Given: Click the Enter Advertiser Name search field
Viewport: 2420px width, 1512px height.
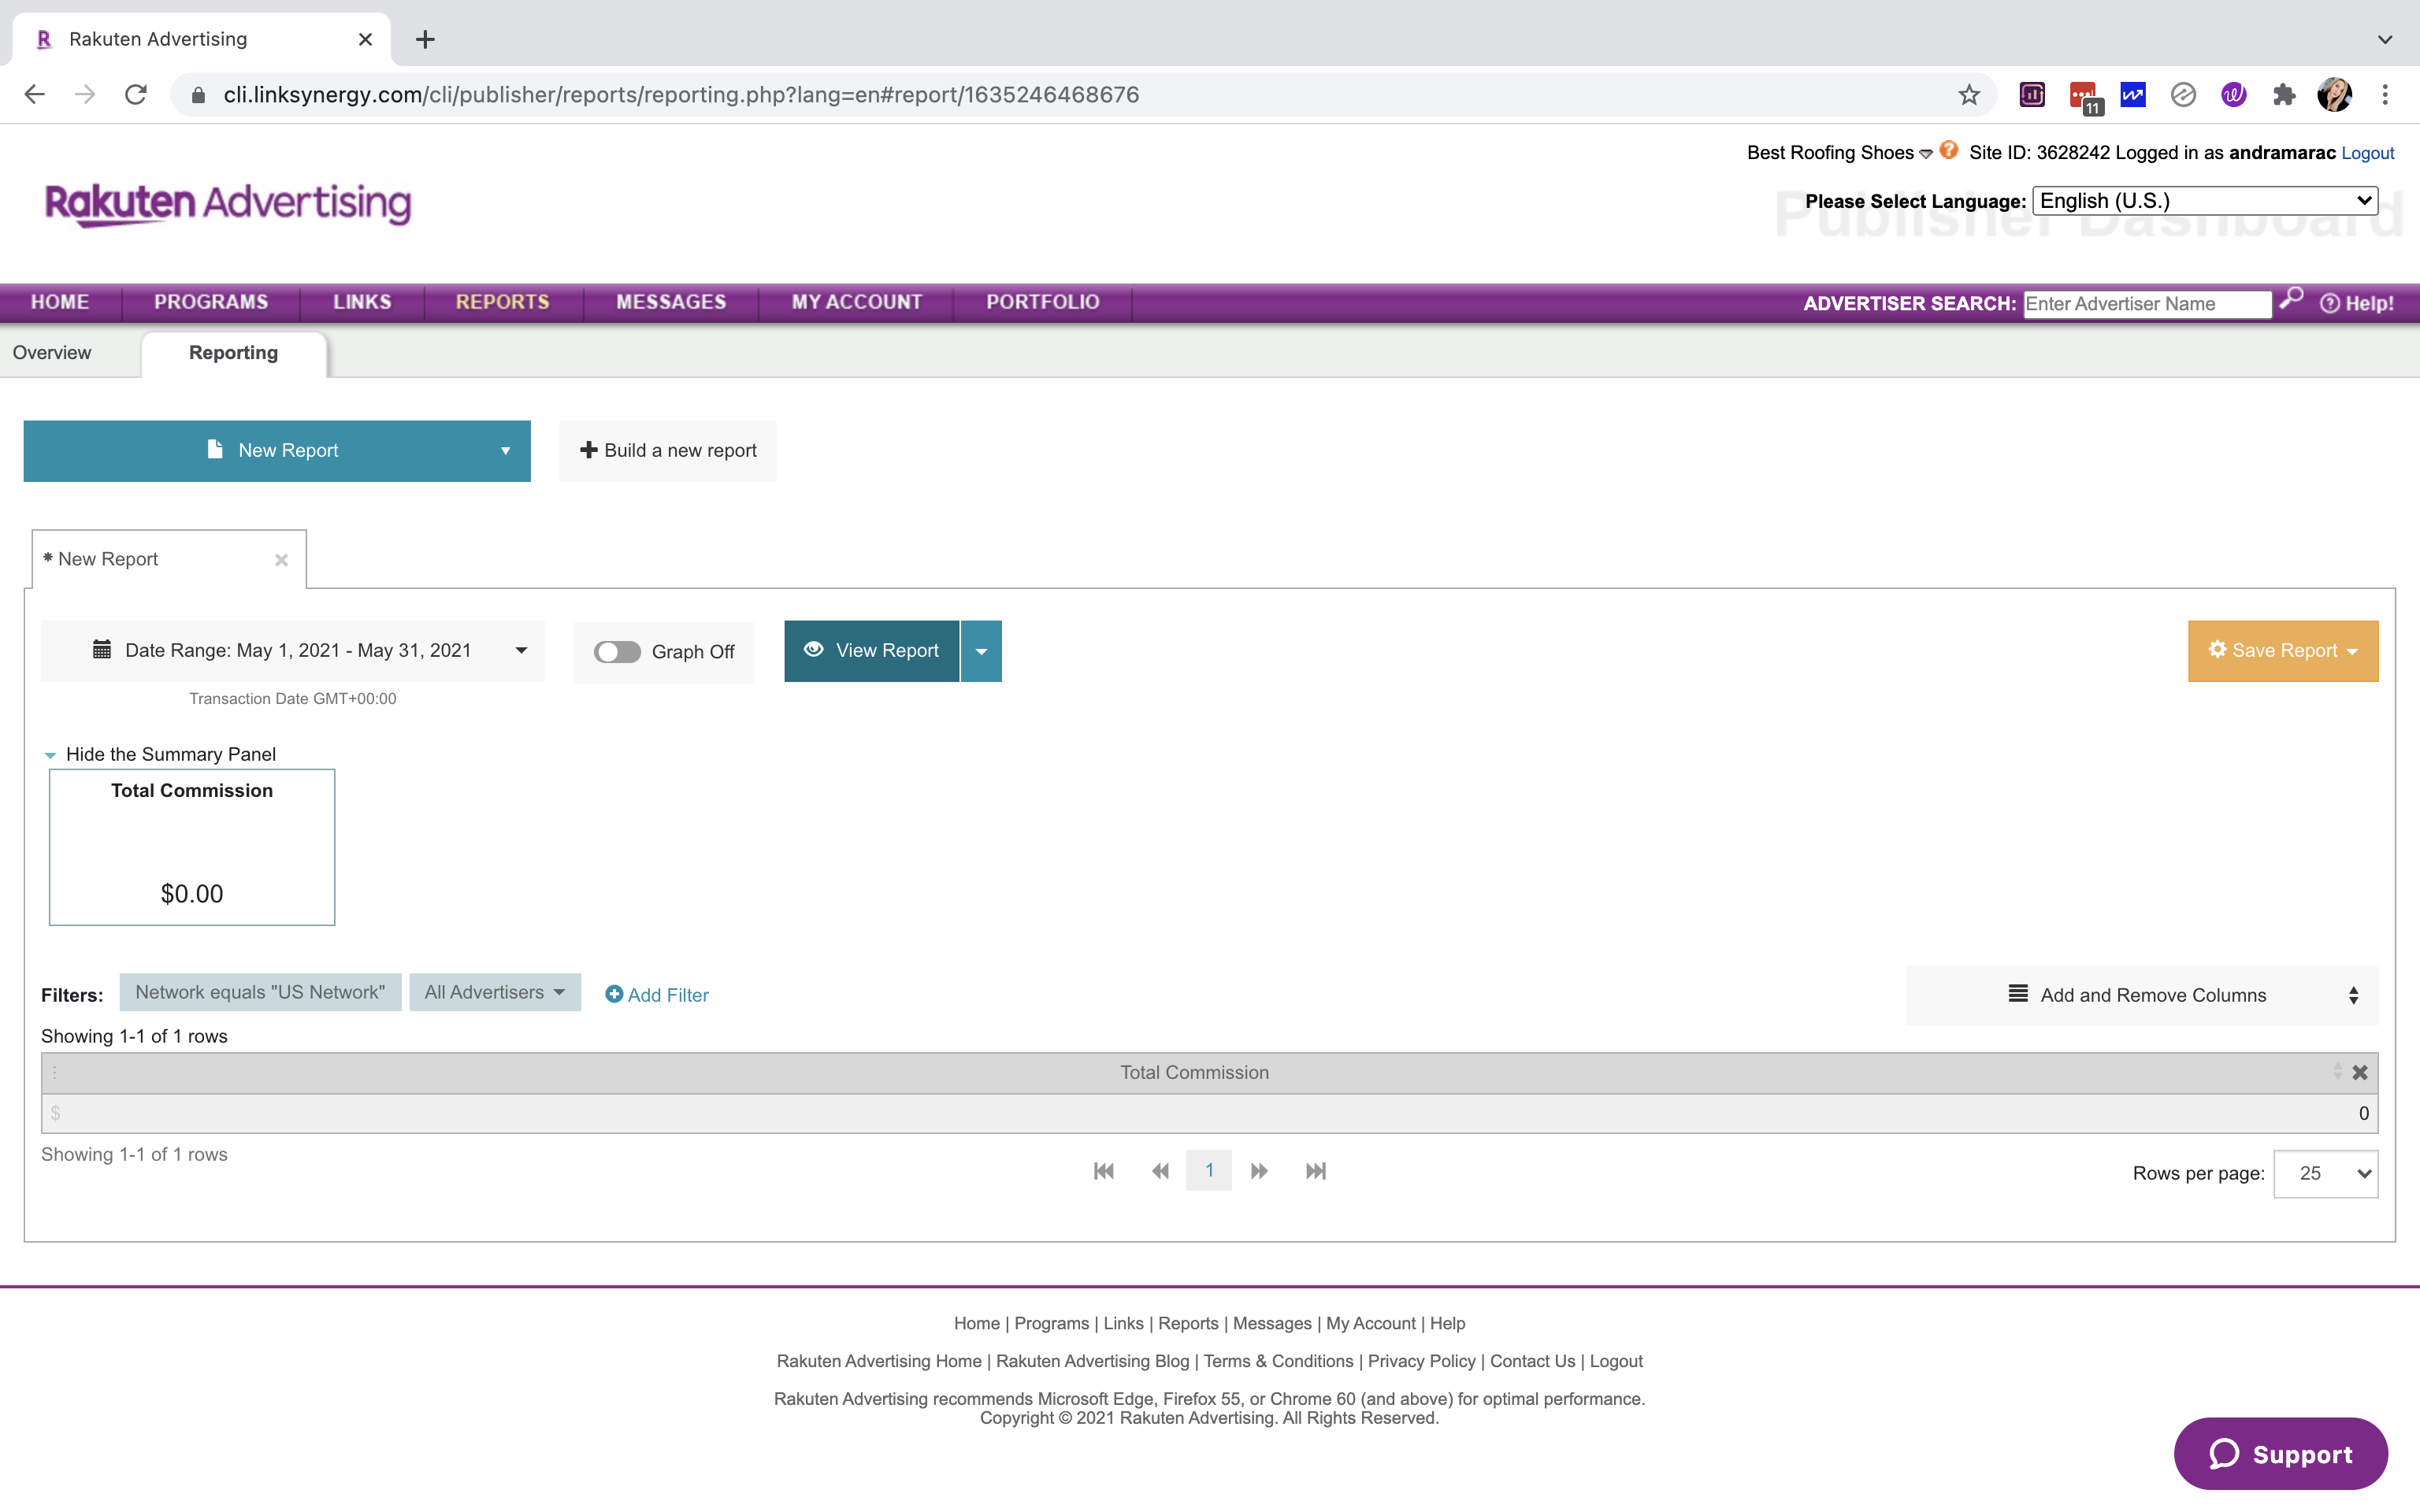Looking at the screenshot, I should (2147, 304).
